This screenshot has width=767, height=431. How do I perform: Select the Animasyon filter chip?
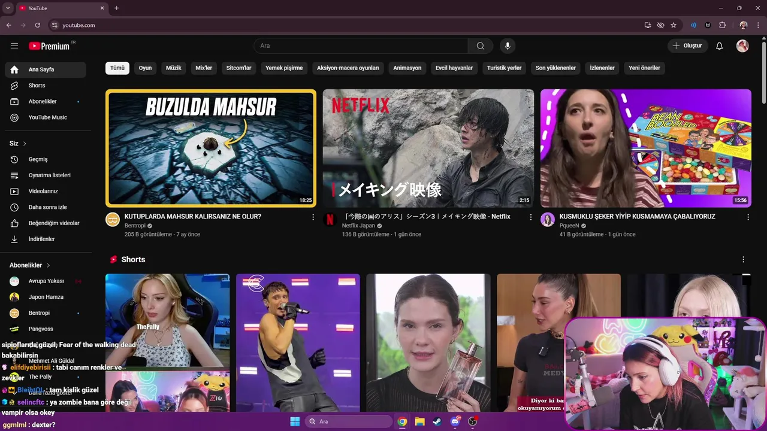point(407,68)
